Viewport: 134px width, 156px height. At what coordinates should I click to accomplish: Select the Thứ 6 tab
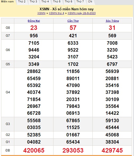[x=68, y=2]
